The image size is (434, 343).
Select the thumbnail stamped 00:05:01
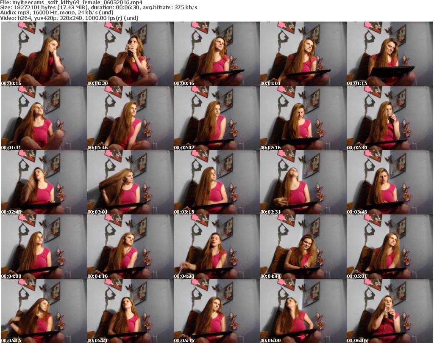click(390, 247)
